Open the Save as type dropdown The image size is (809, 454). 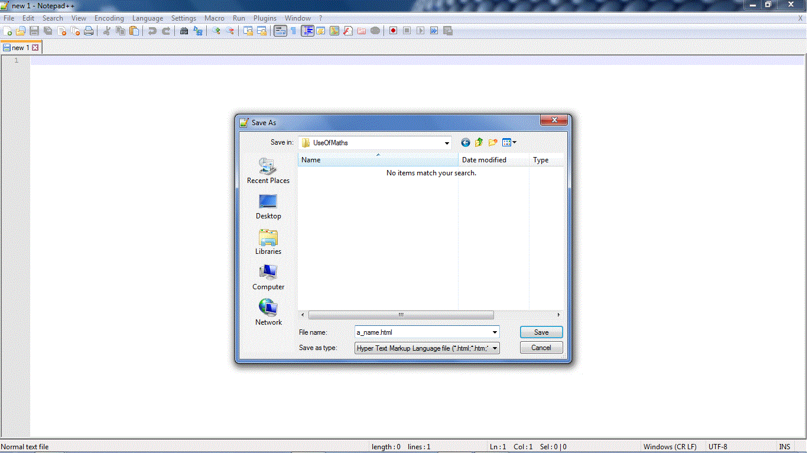pos(495,348)
